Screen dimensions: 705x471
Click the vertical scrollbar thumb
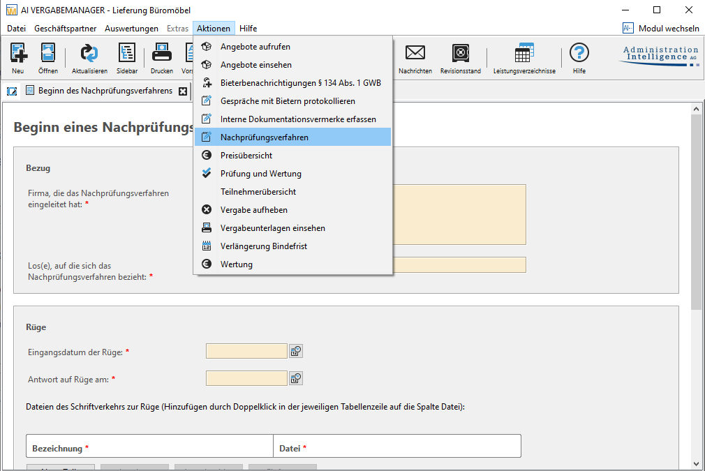coord(696,212)
